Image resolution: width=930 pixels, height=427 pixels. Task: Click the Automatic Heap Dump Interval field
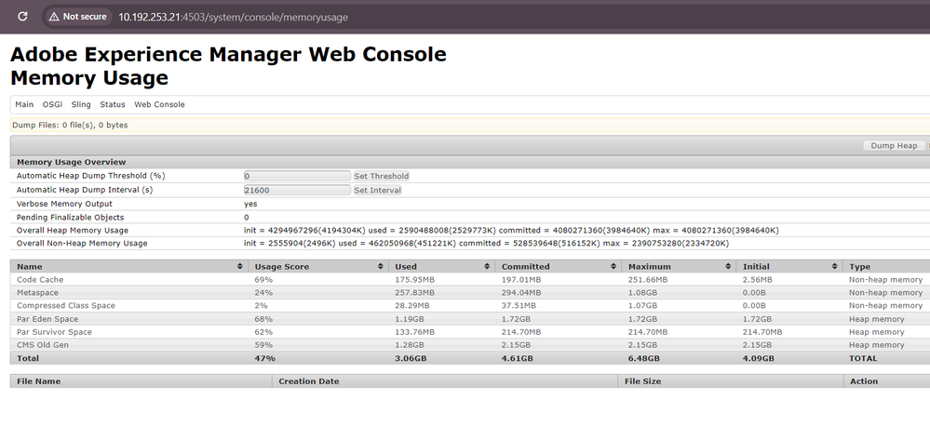pos(296,190)
